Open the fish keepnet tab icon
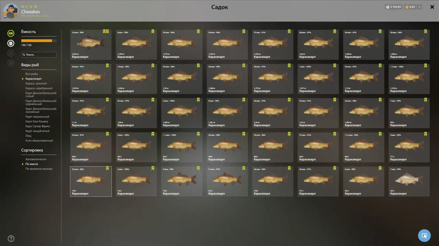 point(11,33)
